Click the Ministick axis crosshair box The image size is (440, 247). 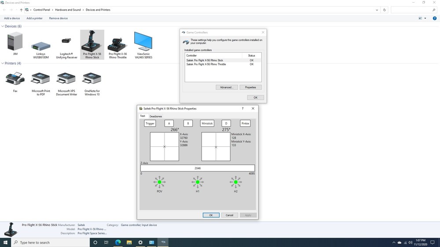pos(216,147)
